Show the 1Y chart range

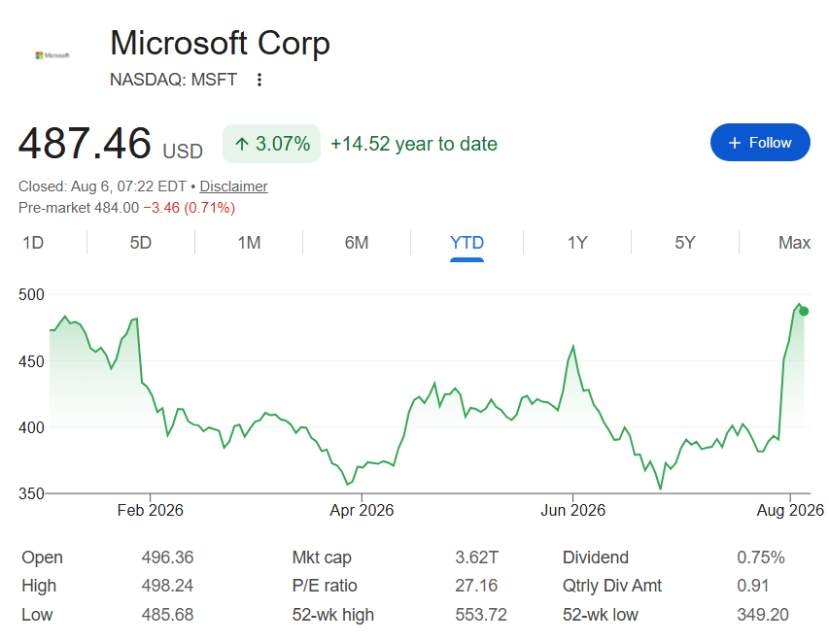pyautogui.click(x=577, y=243)
